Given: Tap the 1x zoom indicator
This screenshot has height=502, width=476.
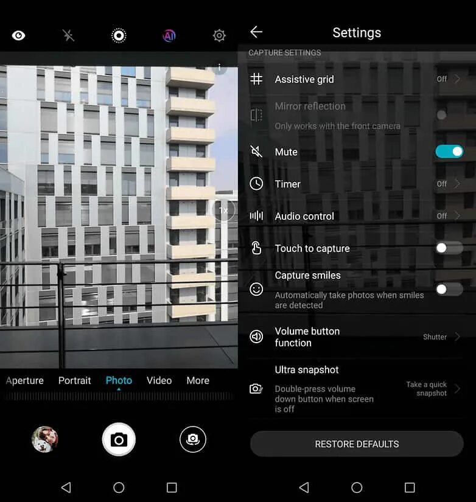Looking at the screenshot, I should click(x=223, y=211).
